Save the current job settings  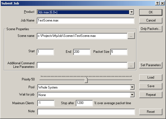pyautogui.click(x=151, y=86)
